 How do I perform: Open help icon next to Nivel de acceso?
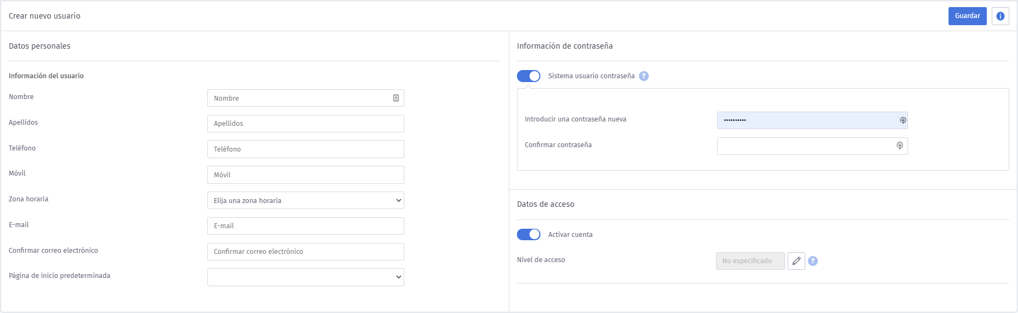813,261
